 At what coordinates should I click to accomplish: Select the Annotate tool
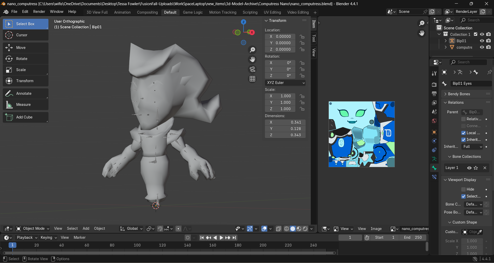pyautogui.click(x=26, y=94)
